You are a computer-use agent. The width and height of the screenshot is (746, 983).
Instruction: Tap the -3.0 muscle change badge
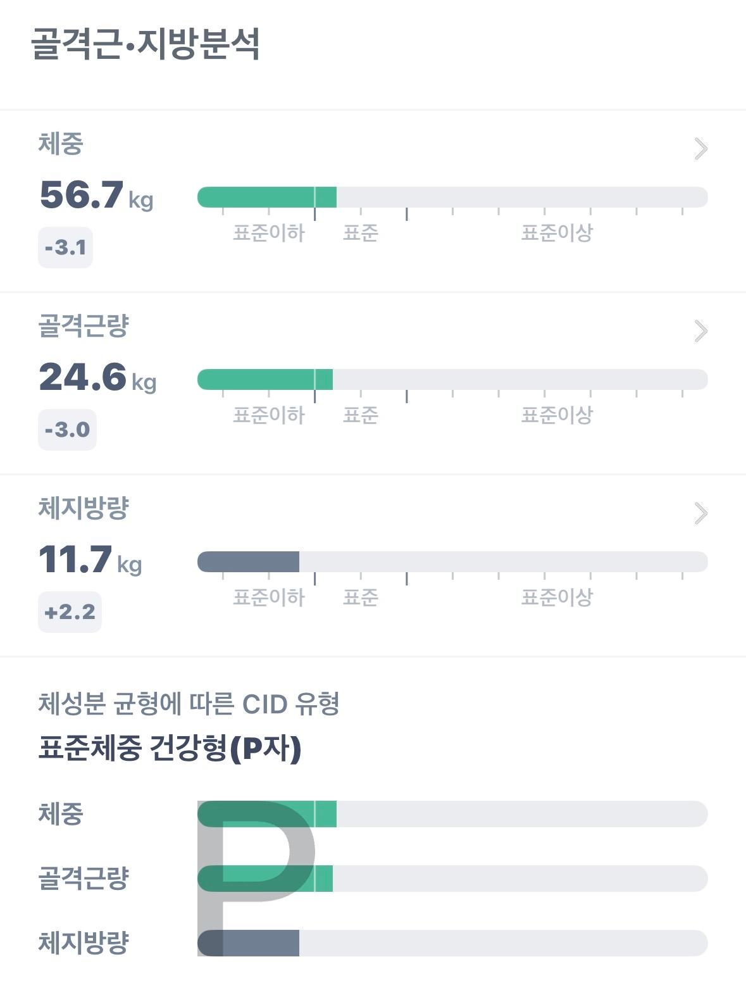click(x=67, y=430)
